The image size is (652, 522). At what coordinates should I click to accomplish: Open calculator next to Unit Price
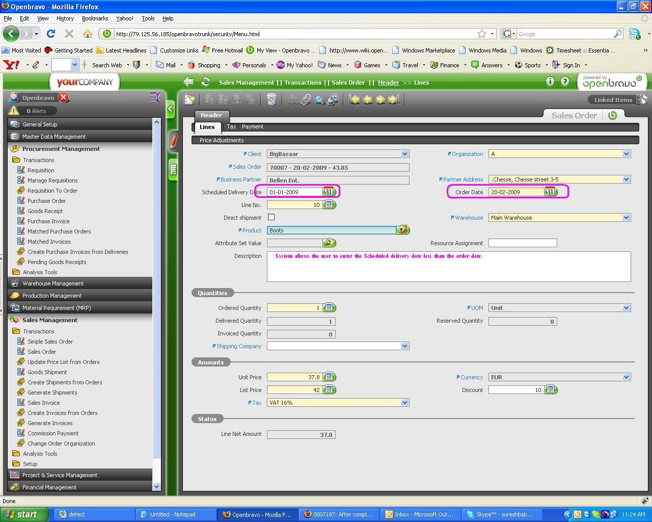tap(330, 377)
